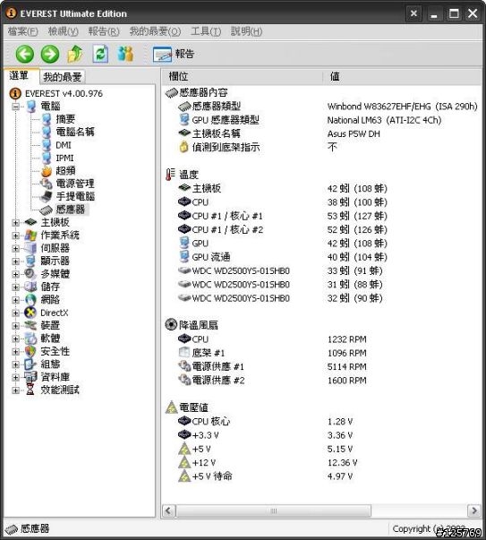Collapse the 電腦 computer node
The width and height of the screenshot is (486, 540).
click(x=15, y=107)
